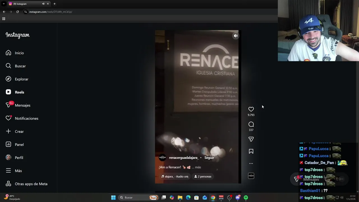Expand the caption with the 'más' link

[x=198, y=167]
